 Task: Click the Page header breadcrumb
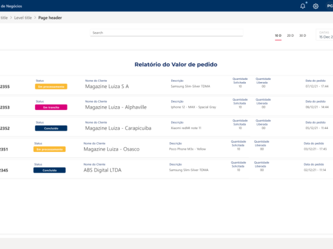click(50, 18)
